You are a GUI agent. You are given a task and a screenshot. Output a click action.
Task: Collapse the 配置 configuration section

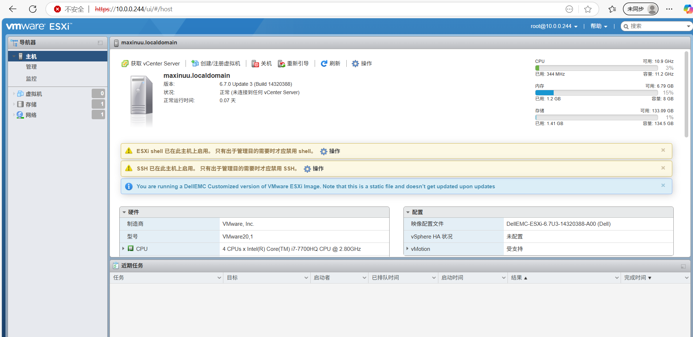408,212
